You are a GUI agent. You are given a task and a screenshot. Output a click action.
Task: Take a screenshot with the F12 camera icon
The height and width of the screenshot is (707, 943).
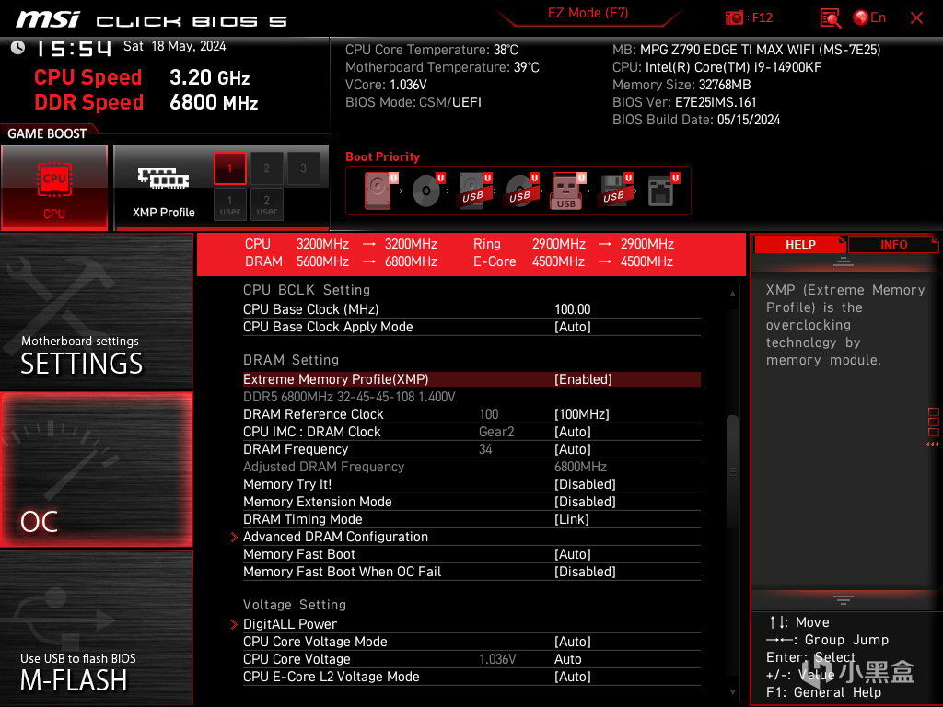click(x=734, y=18)
